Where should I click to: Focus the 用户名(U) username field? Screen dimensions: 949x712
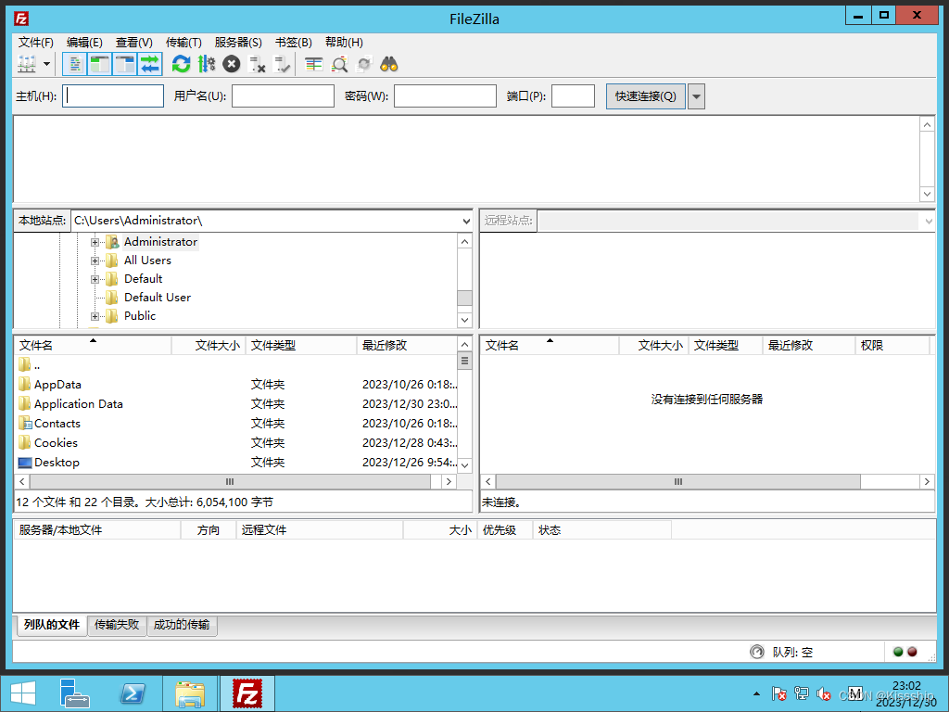284,95
